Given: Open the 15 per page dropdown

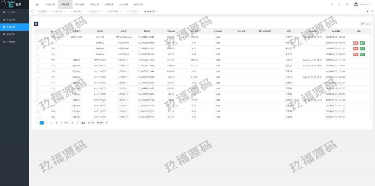Looking at the screenshot, I should click(102, 123).
